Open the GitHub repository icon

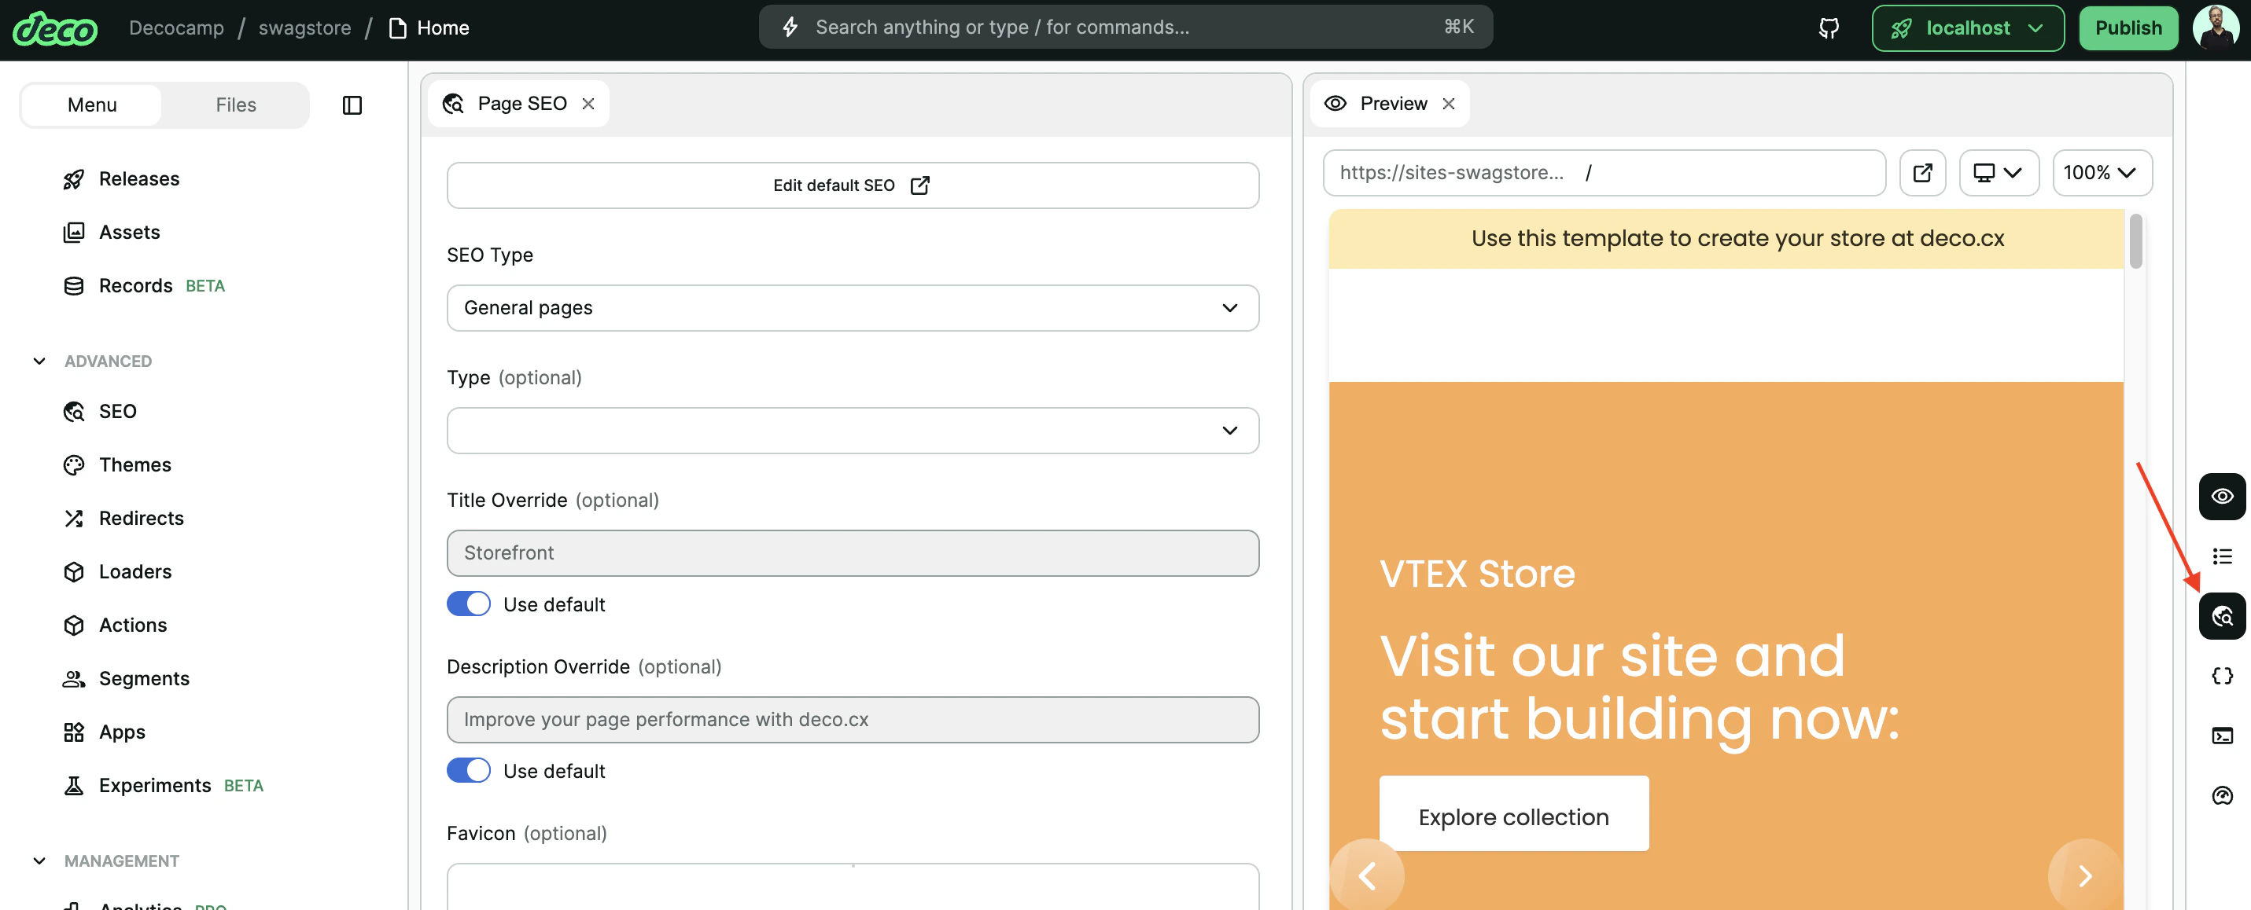point(1828,28)
